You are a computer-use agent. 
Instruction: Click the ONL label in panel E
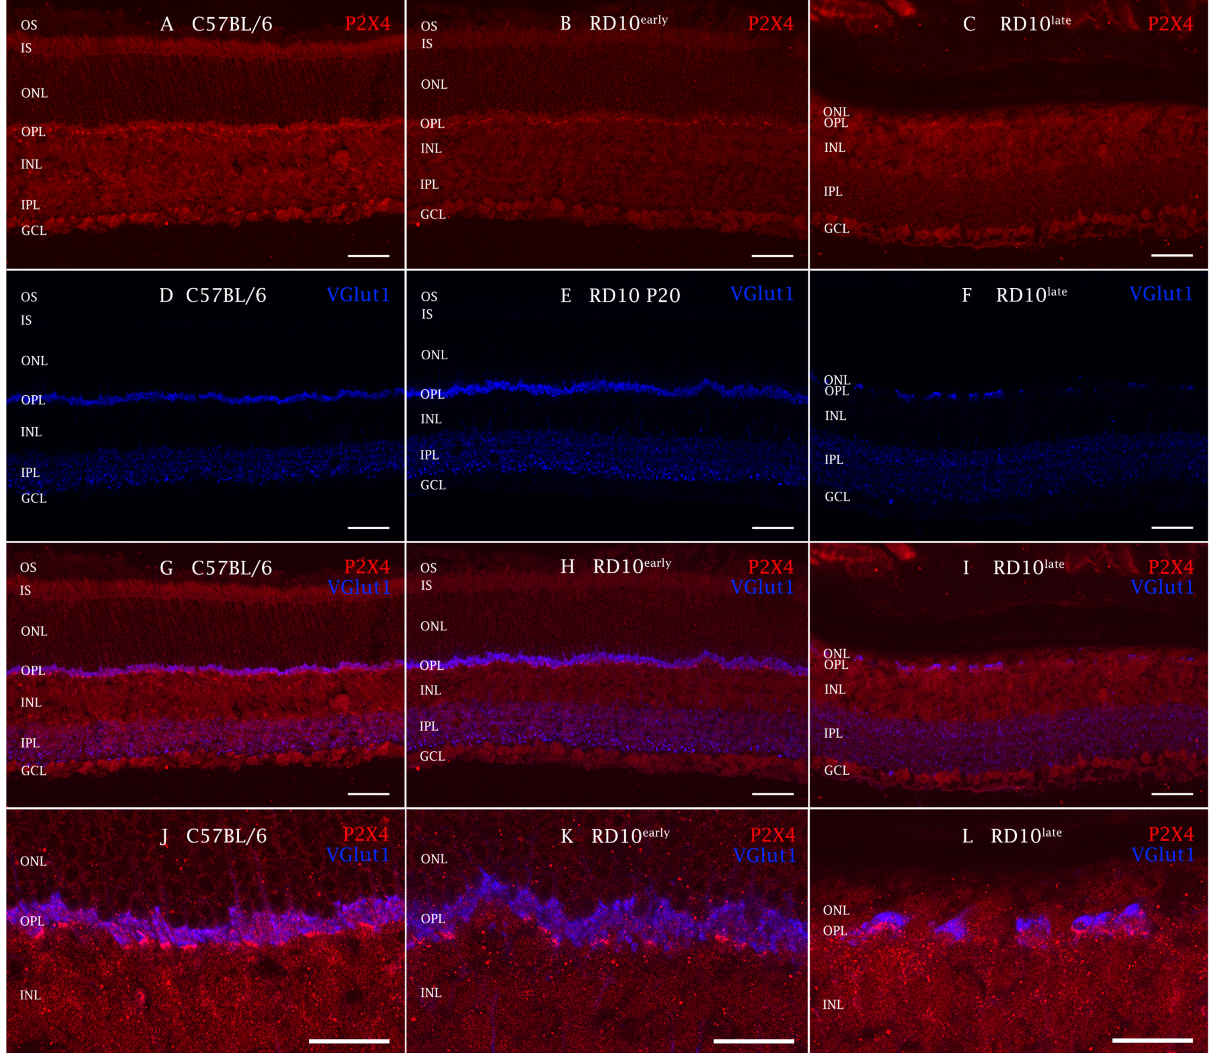click(434, 355)
